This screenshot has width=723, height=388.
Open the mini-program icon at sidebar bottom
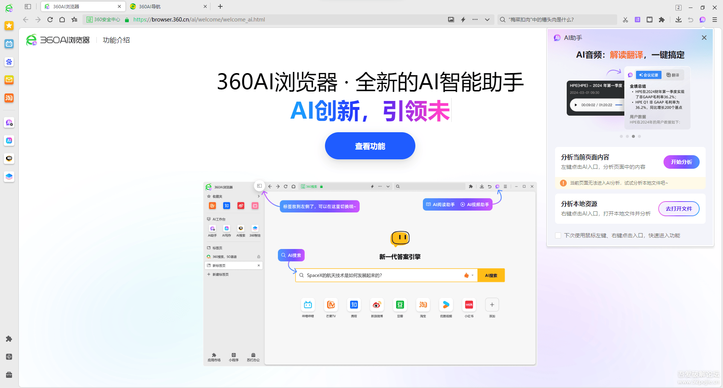click(9, 357)
